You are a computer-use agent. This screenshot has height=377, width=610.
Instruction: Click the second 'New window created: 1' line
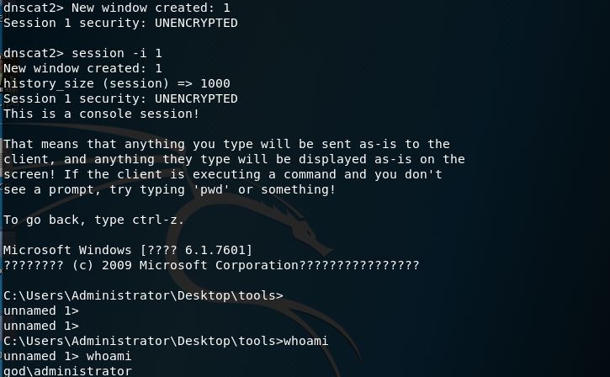[82, 68]
